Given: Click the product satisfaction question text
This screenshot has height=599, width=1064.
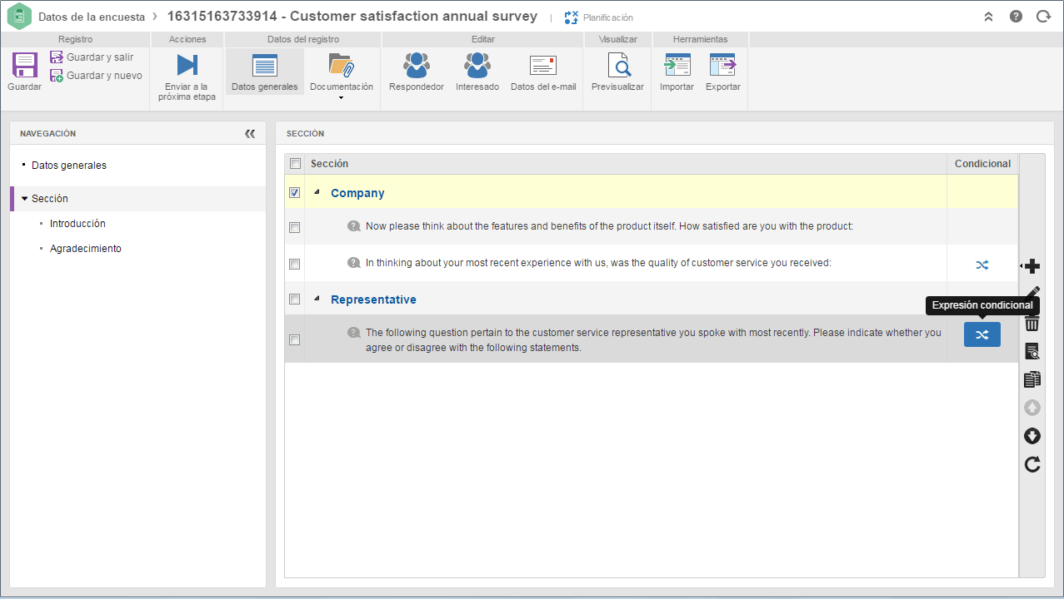Looking at the screenshot, I should 610,226.
